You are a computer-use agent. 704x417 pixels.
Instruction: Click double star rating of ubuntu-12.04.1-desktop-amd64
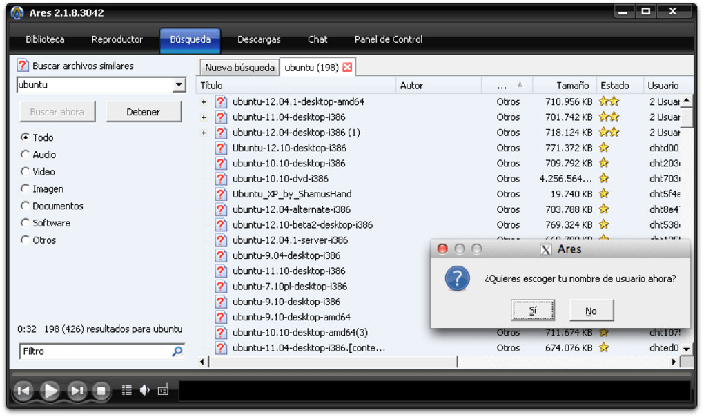[609, 101]
